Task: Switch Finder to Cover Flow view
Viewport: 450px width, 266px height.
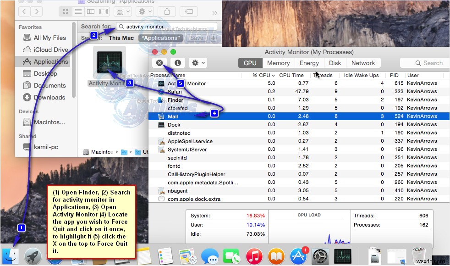Action: [104, 11]
